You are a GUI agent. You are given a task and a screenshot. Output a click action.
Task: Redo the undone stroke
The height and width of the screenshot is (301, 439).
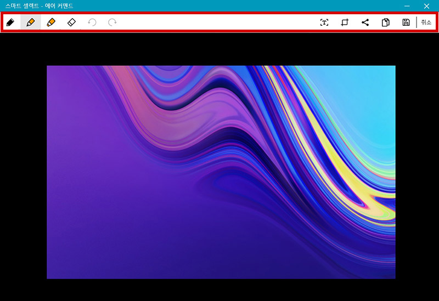tap(112, 22)
